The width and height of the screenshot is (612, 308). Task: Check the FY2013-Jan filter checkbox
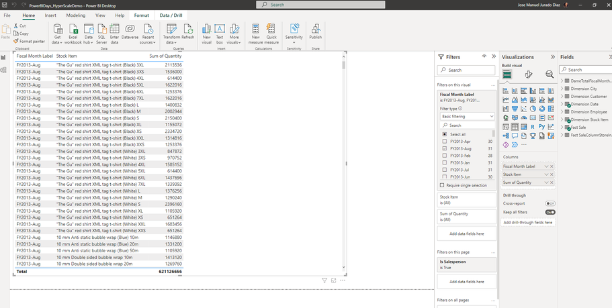tap(445, 162)
